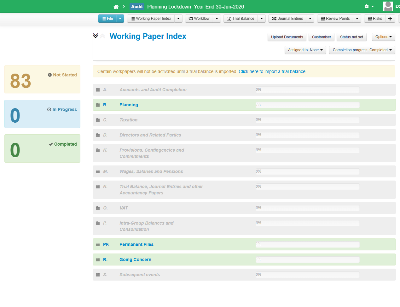
Task: Click the plus icon beside Risks
Action: pos(390,19)
